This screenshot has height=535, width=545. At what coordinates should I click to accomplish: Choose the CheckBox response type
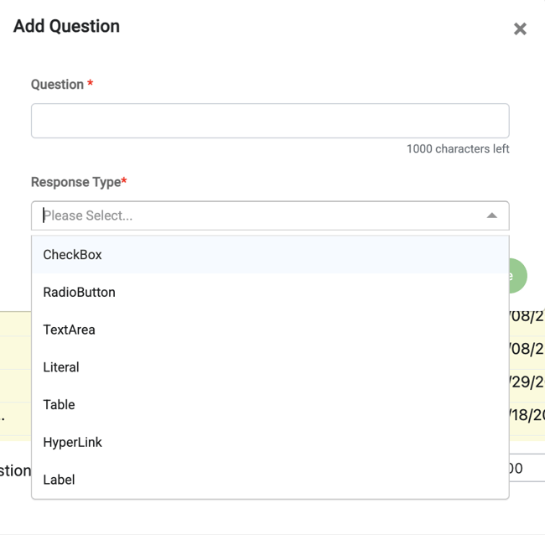tap(72, 255)
